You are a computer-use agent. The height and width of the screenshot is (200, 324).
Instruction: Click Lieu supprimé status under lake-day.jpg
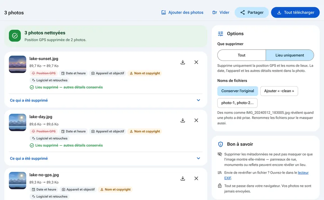point(66,145)
